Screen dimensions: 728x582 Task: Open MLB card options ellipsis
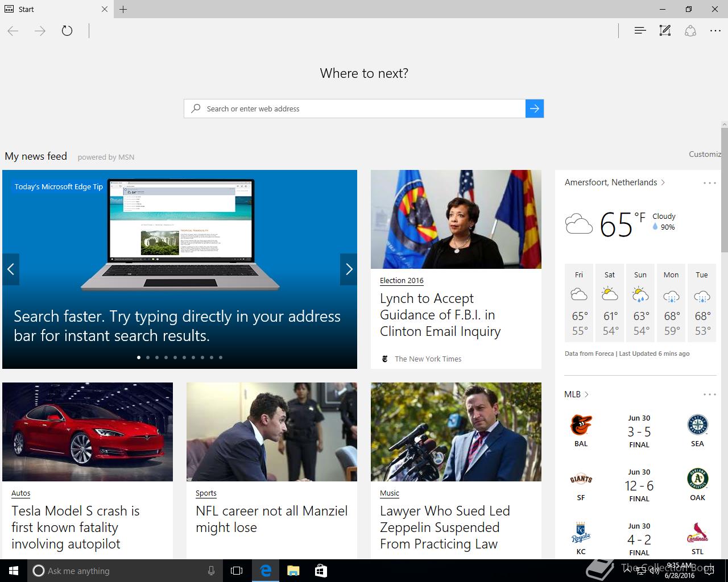[x=710, y=394]
